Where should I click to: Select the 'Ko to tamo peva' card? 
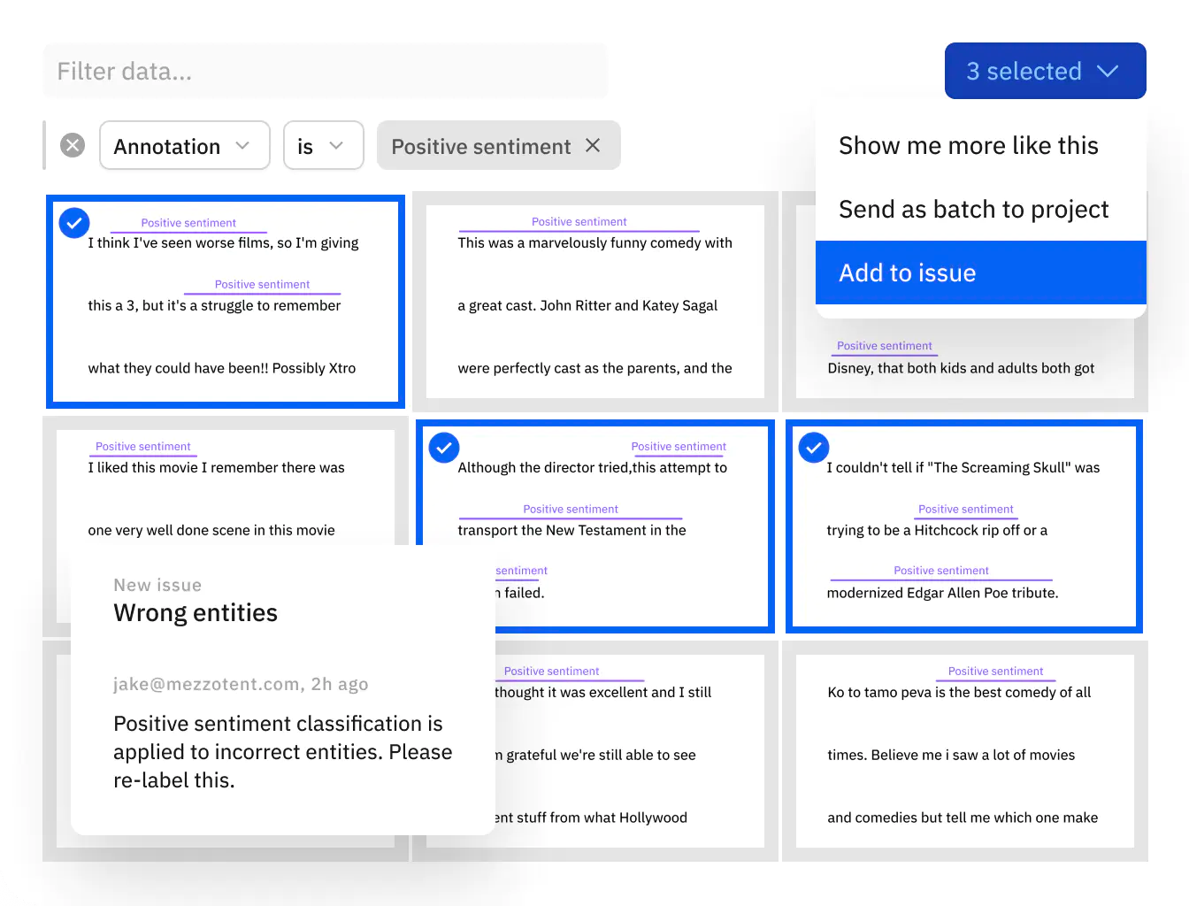965,751
